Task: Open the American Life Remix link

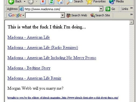Action: [34, 78]
